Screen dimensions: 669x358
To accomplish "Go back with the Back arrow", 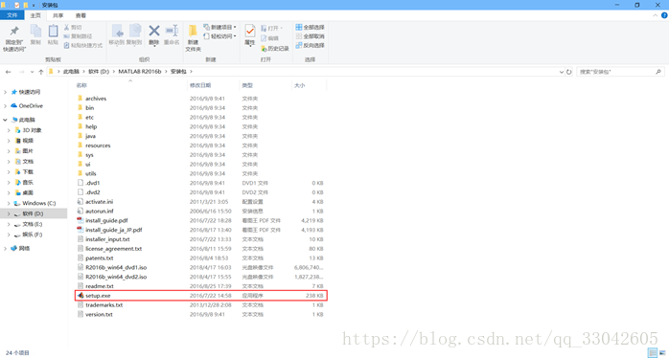I will click(x=8, y=72).
